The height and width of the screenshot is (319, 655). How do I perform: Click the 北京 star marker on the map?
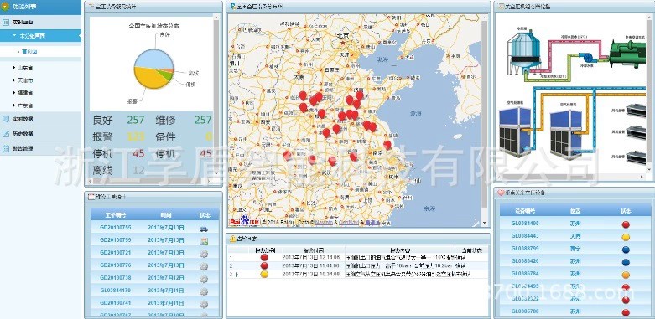pyautogui.click(x=343, y=43)
